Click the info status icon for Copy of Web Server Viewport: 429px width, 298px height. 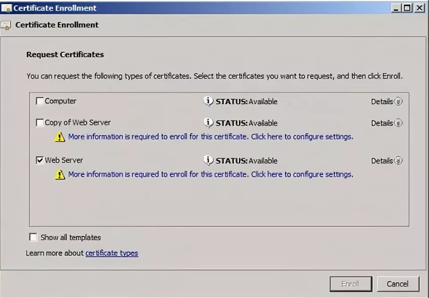tap(208, 123)
